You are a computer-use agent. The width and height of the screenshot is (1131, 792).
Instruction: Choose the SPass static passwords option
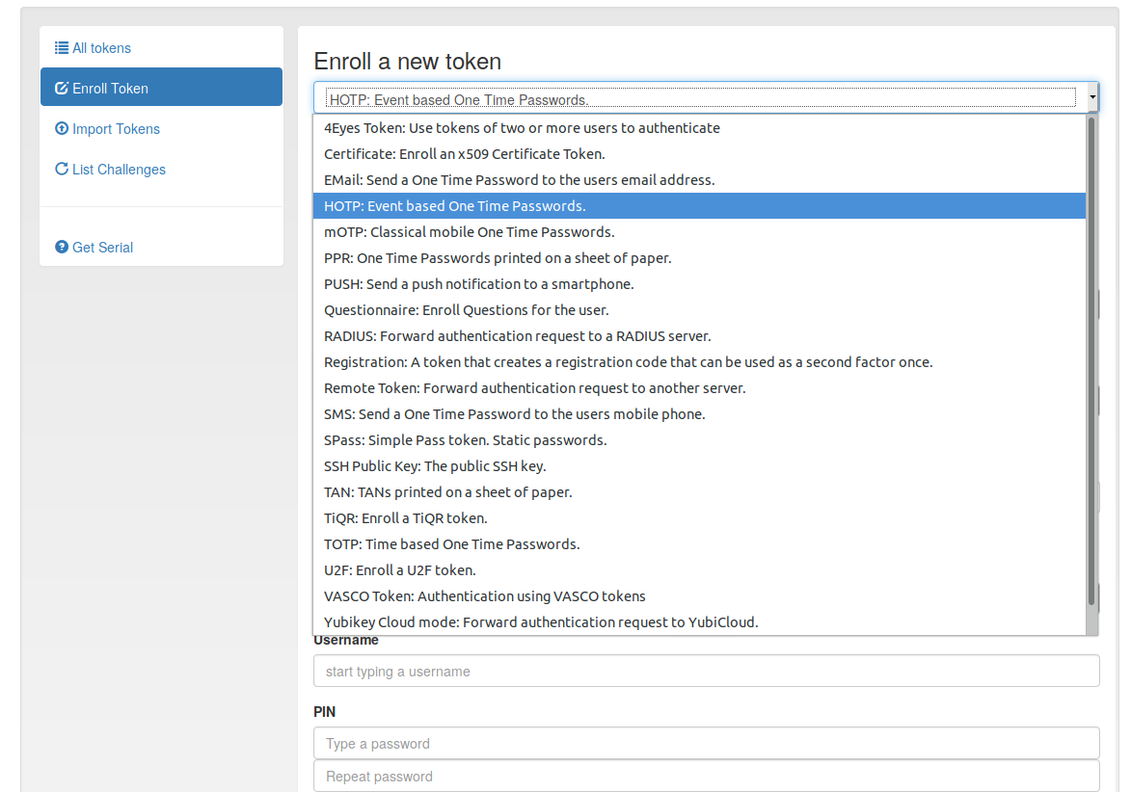700,439
